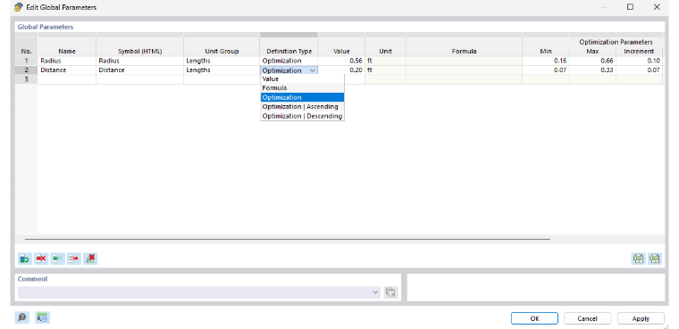Click the 0.20 value cell
The width and height of the screenshot is (679, 329).
341,70
